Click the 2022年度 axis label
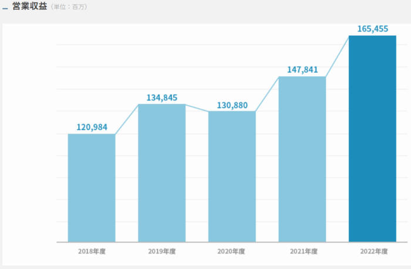411x269 pixels. (x=372, y=251)
